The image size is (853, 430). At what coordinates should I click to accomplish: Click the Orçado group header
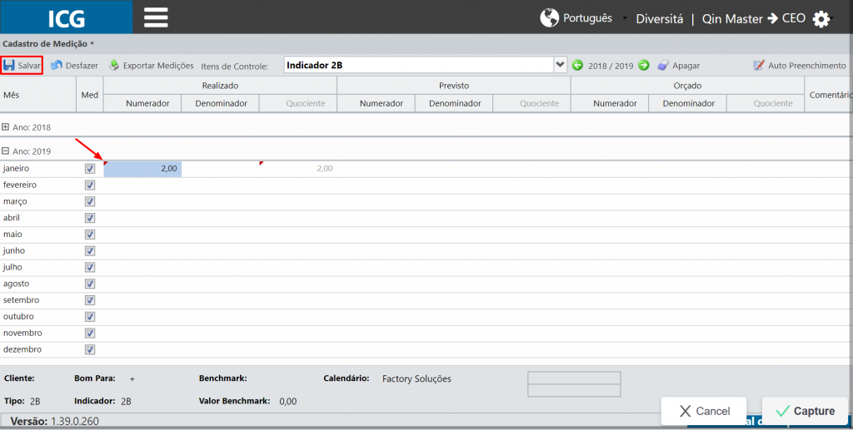click(687, 86)
